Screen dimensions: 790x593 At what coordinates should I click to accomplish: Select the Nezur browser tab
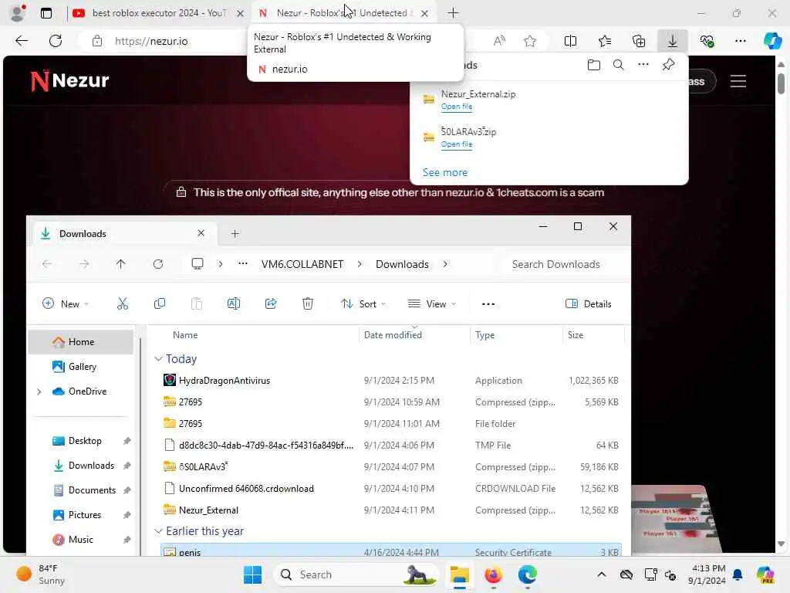point(343,13)
